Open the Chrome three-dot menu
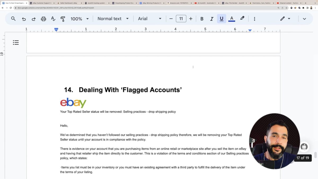Viewport: 318px width, 179px height. [x=315, y=8]
